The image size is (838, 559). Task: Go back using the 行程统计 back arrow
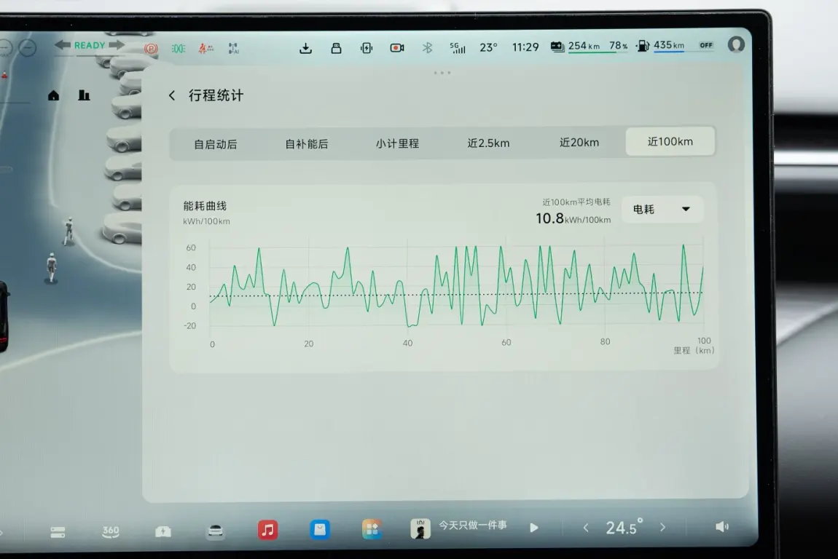[x=172, y=95]
